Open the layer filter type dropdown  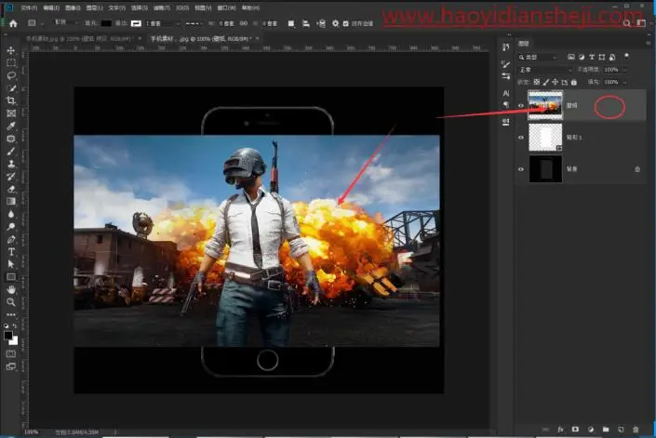(538, 57)
